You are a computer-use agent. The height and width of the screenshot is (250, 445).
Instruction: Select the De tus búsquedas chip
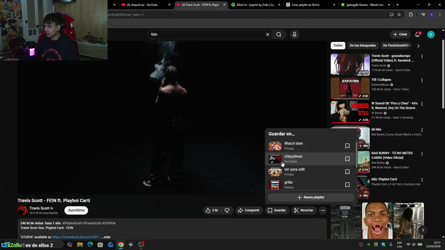[x=363, y=45]
